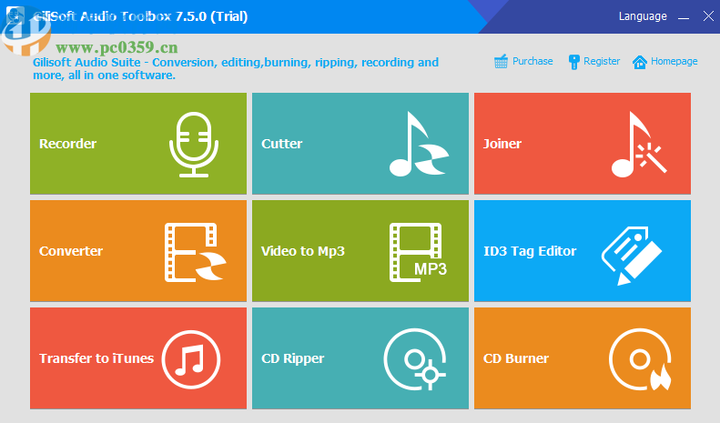
Task: Click the disc icon on CD Ripper tile
Action: (x=415, y=359)
